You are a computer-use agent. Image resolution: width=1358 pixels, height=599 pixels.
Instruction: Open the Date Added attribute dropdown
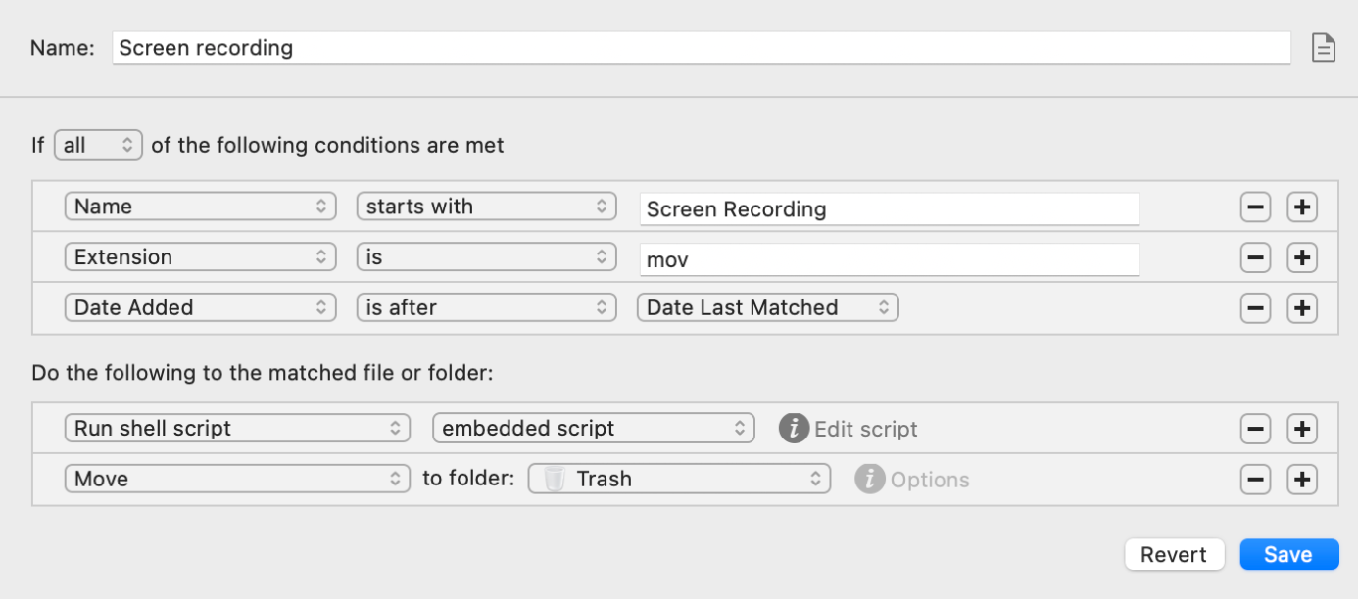click(200, 307)
